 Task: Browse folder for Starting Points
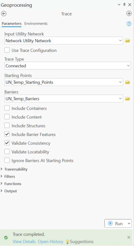128,82
